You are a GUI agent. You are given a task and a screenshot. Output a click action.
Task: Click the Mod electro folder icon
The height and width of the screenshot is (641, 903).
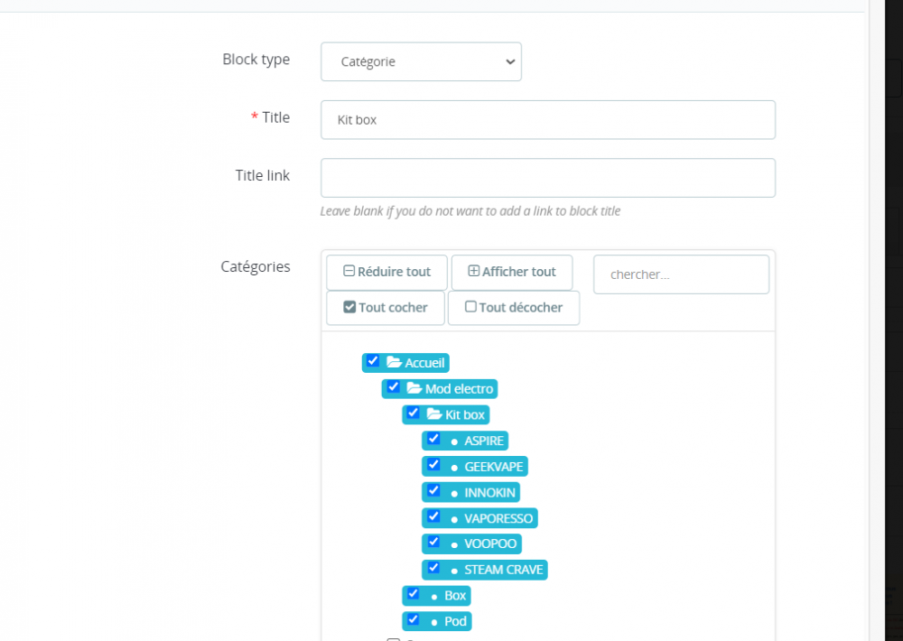(x=414, y=388)
